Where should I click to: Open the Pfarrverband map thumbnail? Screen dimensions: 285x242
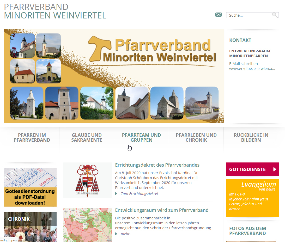click(87, 225)
